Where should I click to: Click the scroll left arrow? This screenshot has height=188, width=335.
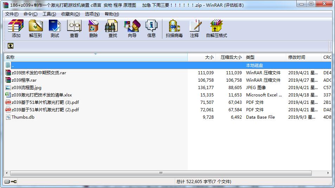(7, 173)
